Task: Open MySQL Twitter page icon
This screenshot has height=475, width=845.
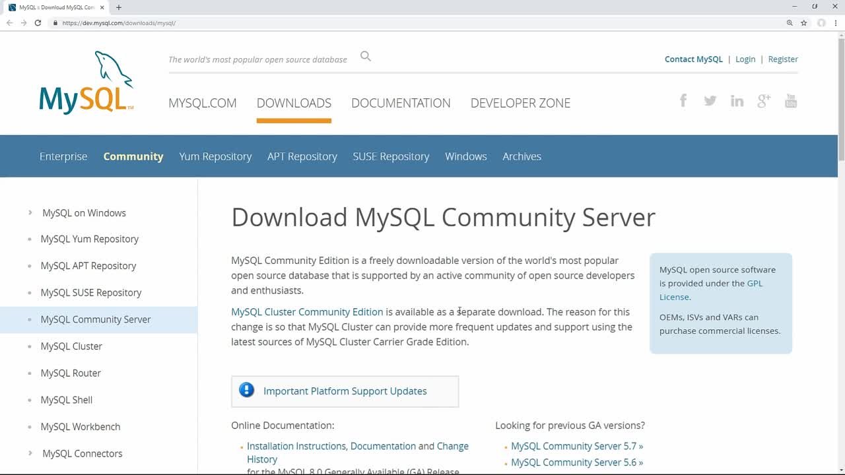Action: pyautogui.click(x=710, y=101)
